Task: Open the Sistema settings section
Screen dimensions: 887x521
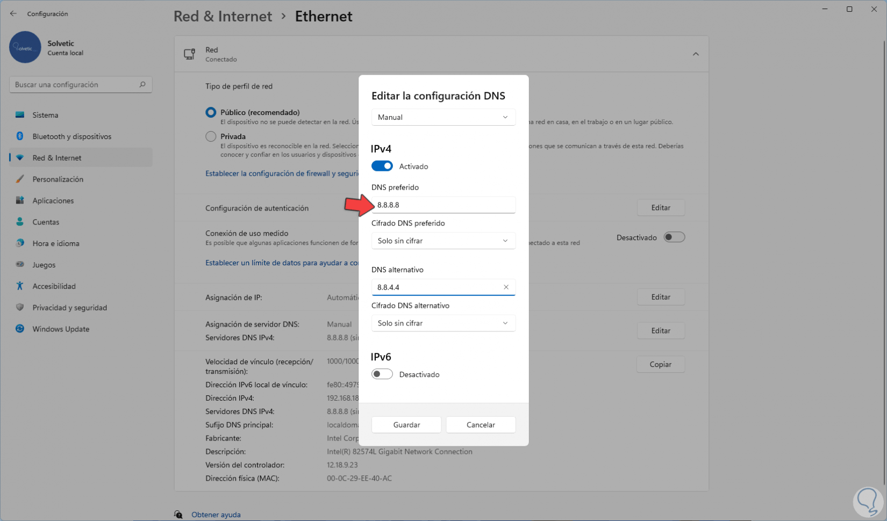Action: (45, 115)
